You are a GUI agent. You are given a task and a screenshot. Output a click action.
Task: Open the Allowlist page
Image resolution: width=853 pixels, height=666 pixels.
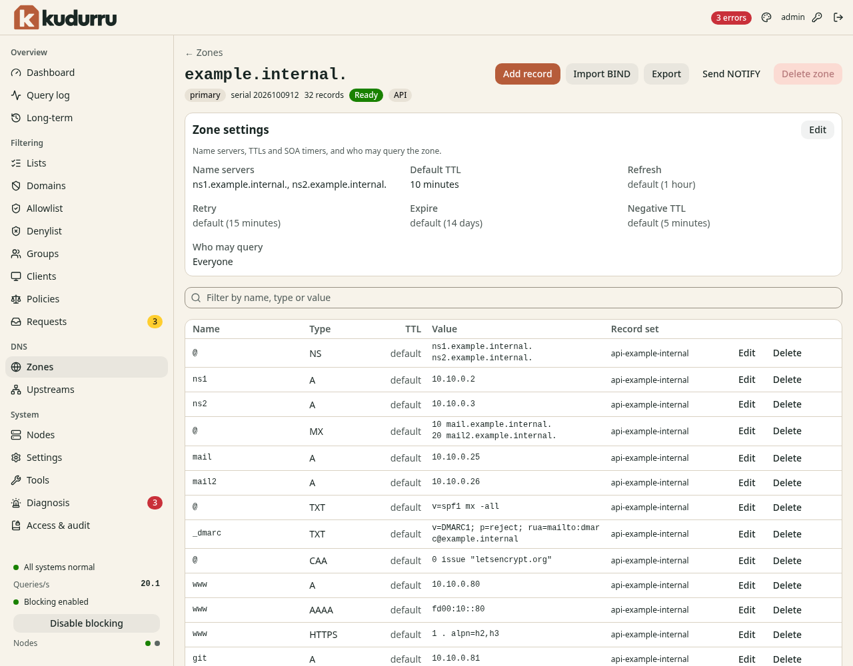click(87, 208)
